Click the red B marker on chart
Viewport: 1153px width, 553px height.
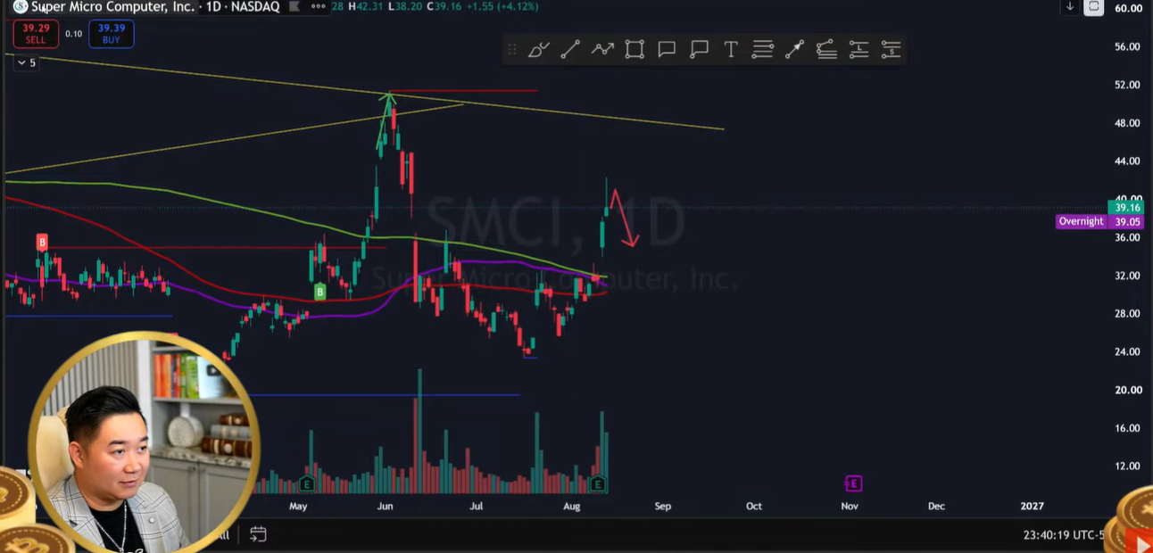(x=41, y=242)
